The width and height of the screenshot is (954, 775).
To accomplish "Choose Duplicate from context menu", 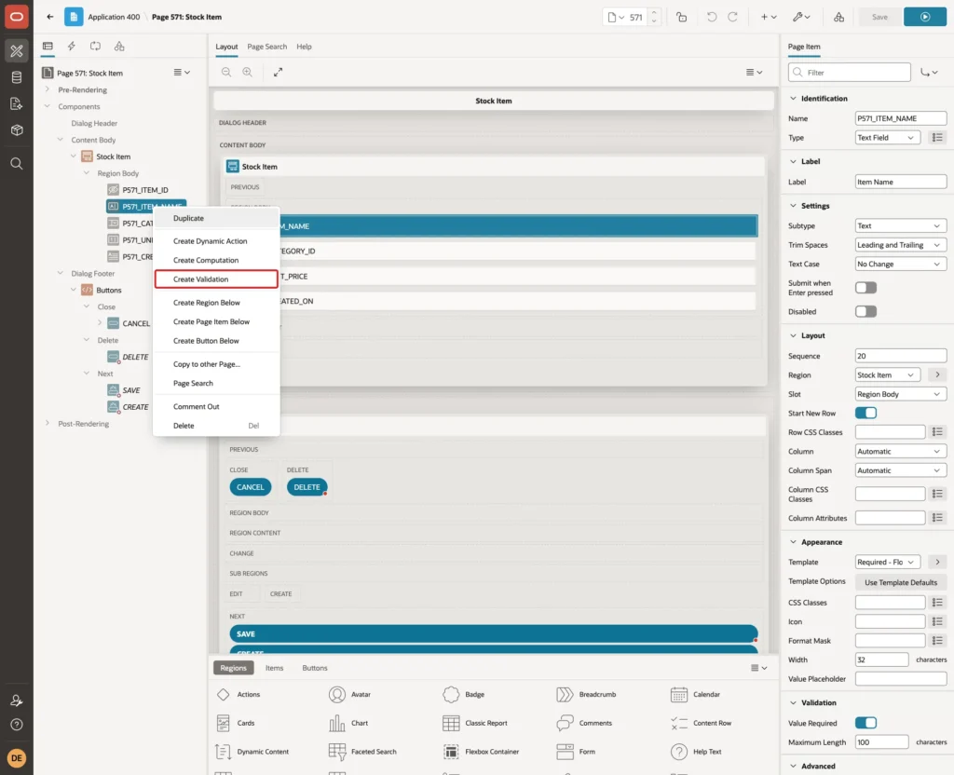I will (216, 218).
